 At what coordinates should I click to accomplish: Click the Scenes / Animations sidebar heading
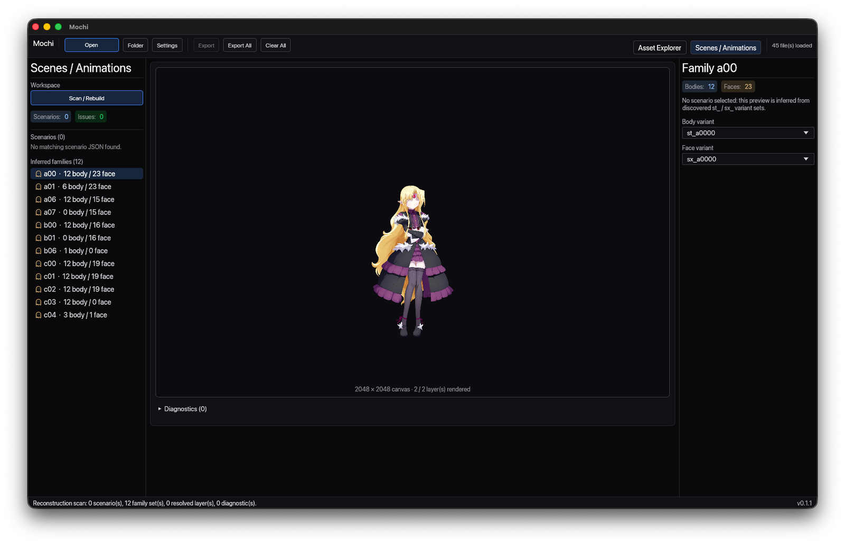[x=81, y=68]
